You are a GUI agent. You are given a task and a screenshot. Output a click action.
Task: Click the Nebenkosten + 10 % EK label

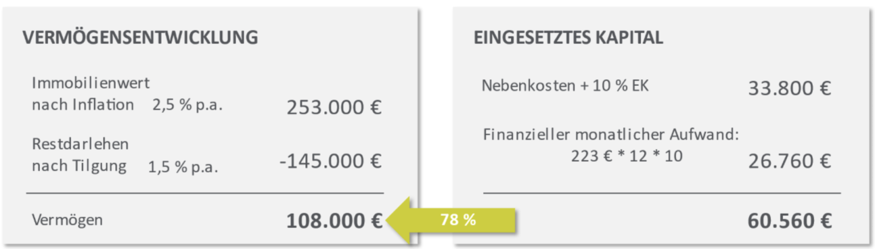click(x=565, y=86)
